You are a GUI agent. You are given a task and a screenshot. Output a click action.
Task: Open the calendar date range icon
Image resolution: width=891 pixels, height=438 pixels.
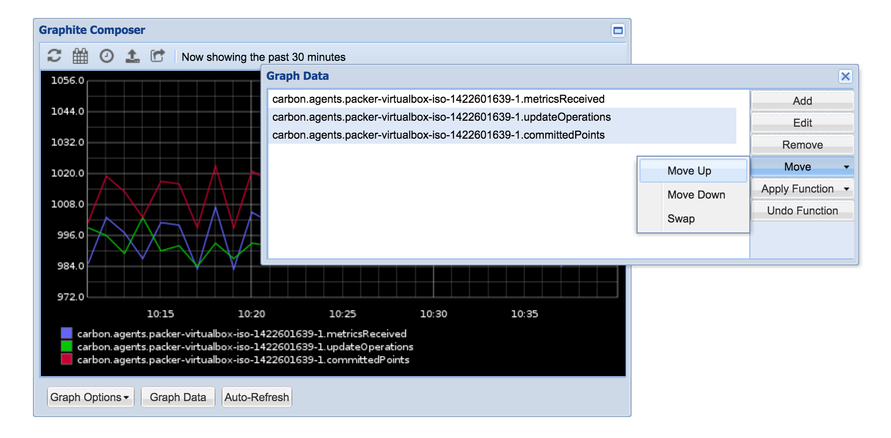click(80, 56)
